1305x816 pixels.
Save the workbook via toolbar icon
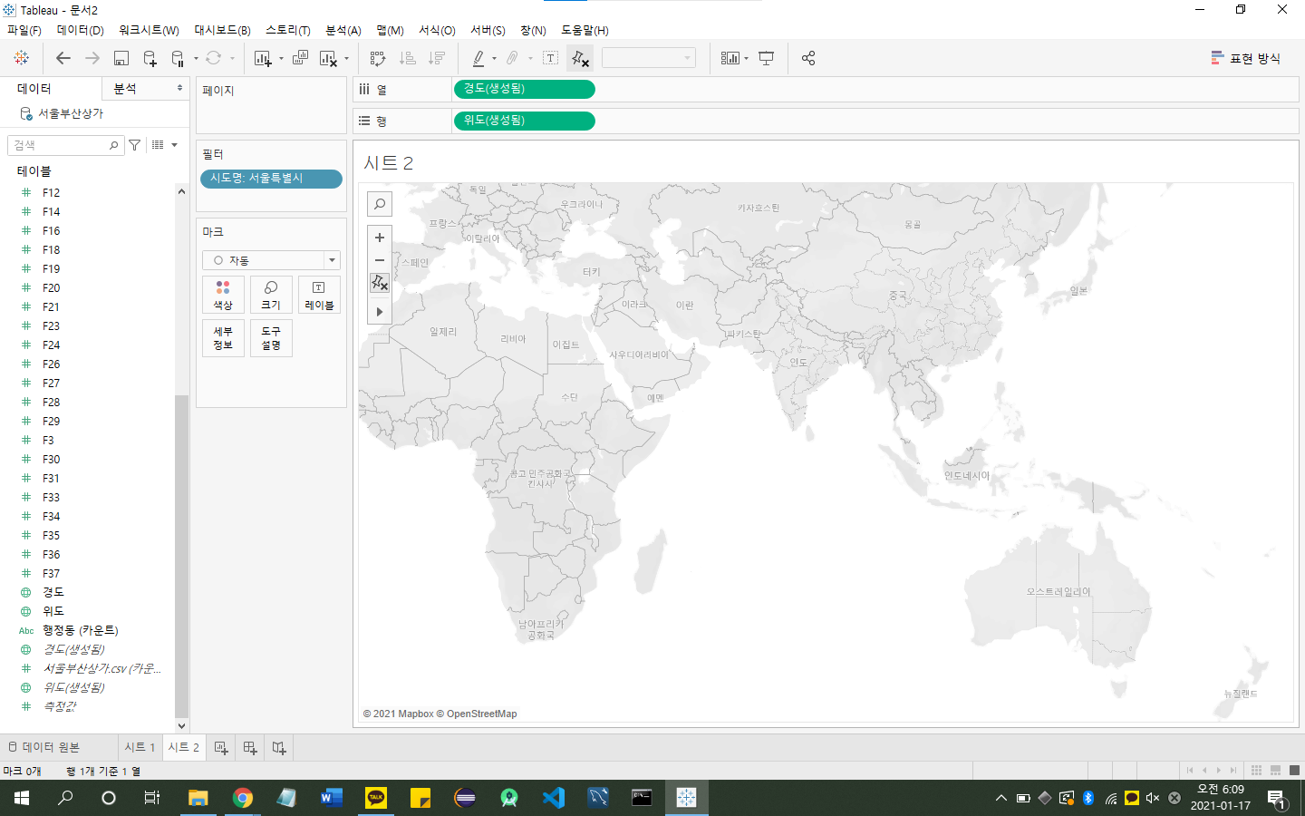[x=121, y=58]
